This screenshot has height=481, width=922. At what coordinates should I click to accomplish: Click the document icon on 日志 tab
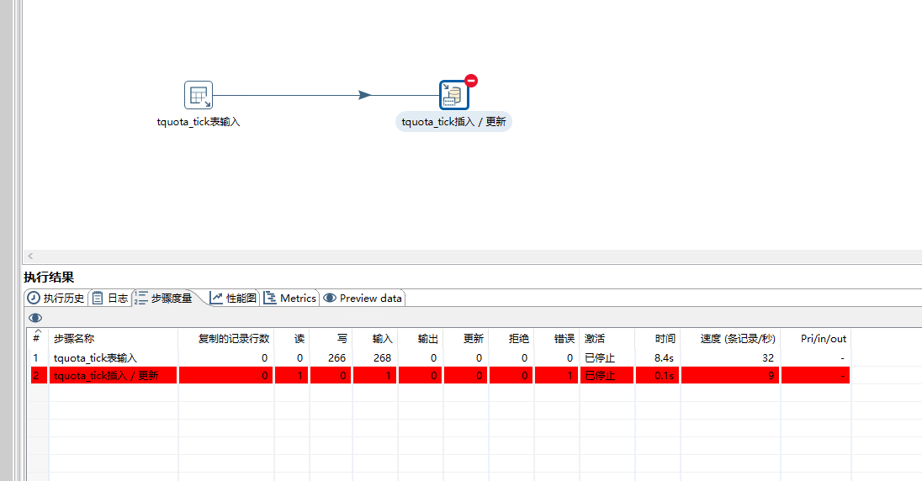(x=98, y=299)
